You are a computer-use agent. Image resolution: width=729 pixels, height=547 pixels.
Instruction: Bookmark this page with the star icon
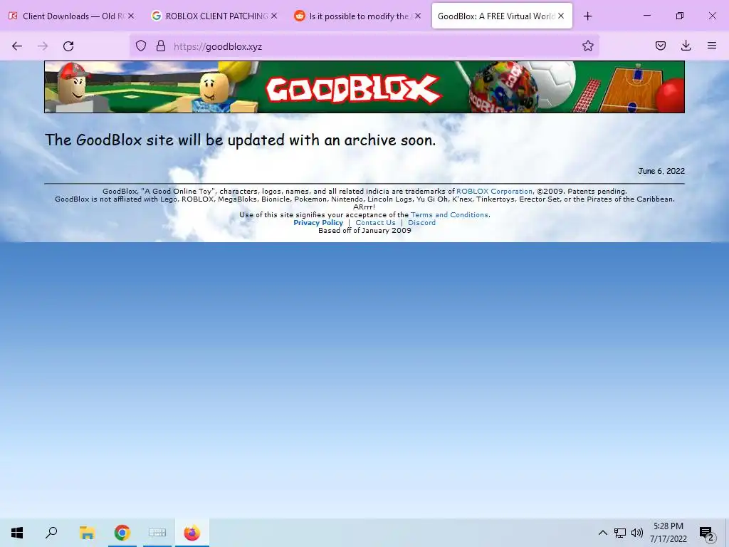[x=587, y=46]
